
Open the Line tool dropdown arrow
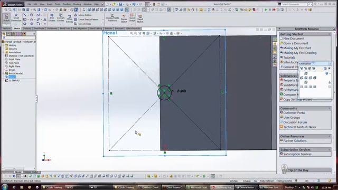pos(28,15)
